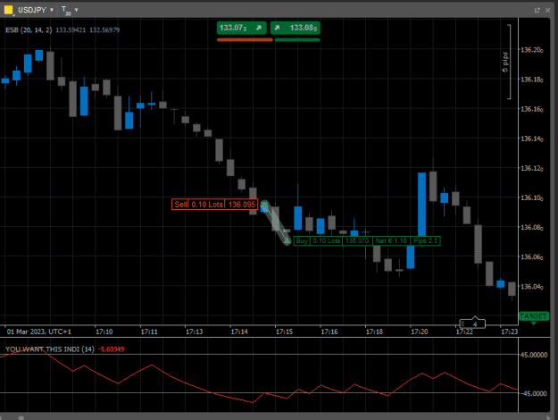The image size is (558, 420).
Task: Click ESB value 132.56979
Action: [104, 29]
